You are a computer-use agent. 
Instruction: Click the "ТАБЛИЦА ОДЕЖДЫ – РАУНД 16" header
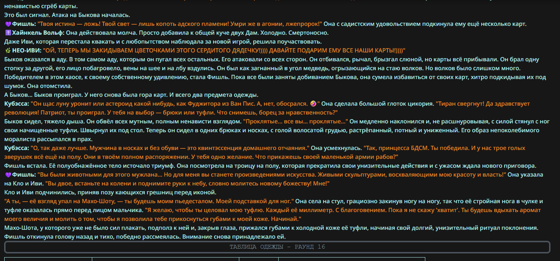point(277,247)
